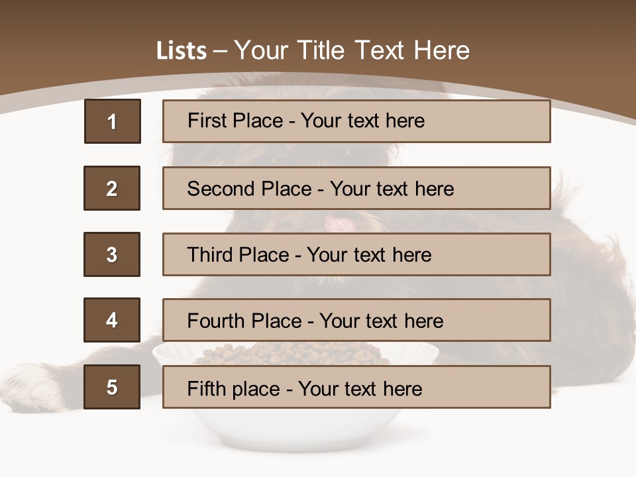Click the brown number 1 box
The width and height of the screenshot is (636, 477).
[x=113, y=121]
